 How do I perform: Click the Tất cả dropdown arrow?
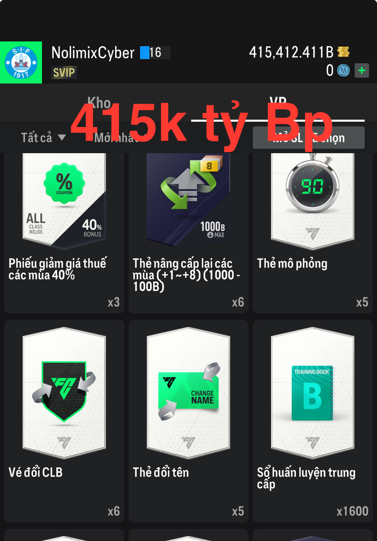point(62,138)
